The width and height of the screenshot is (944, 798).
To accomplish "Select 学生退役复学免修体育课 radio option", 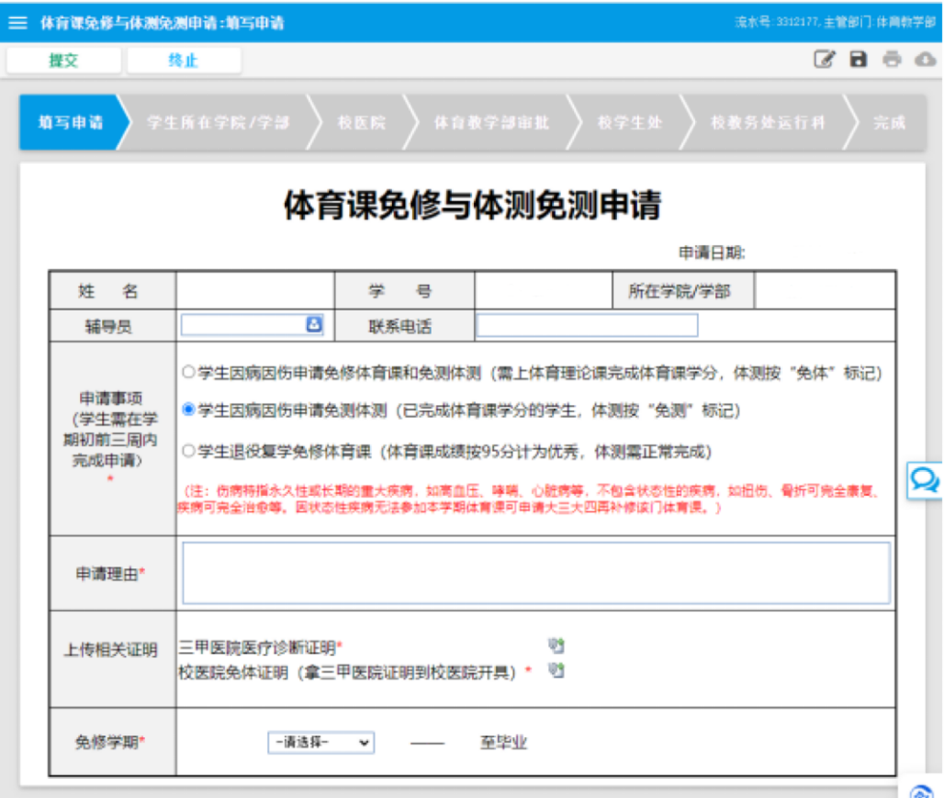I will (188, 450).
